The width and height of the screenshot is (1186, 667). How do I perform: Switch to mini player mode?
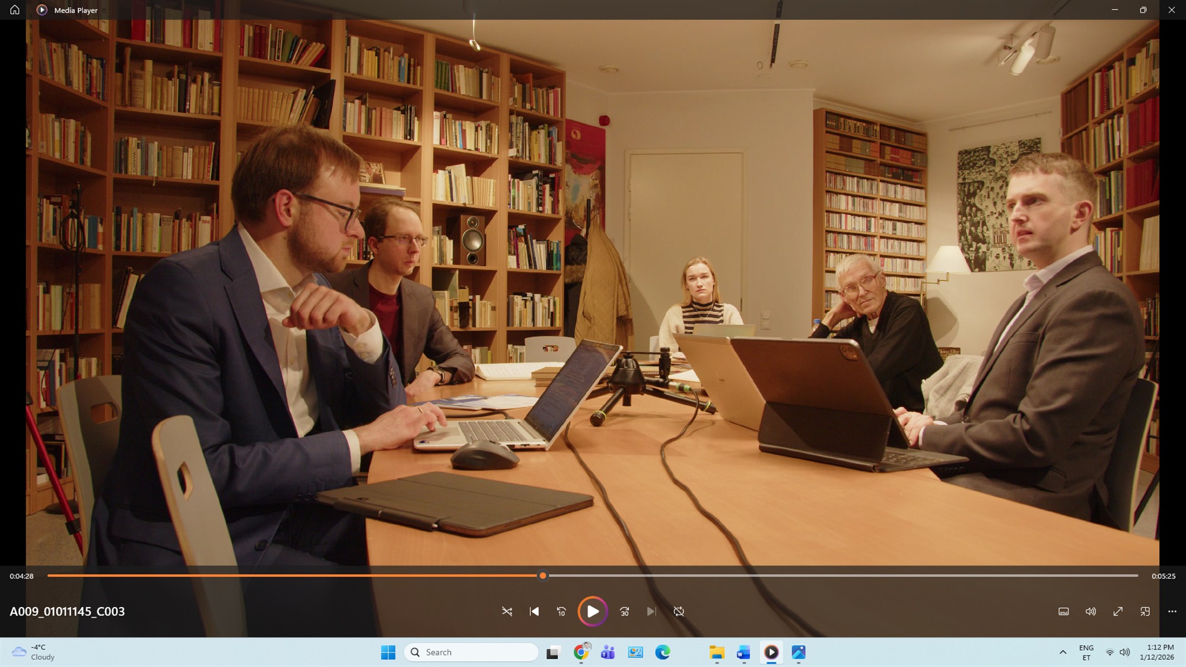[x=1145, y=611]
